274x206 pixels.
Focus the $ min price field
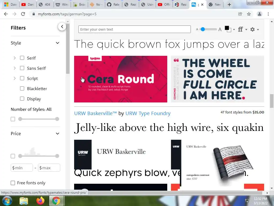22,168
